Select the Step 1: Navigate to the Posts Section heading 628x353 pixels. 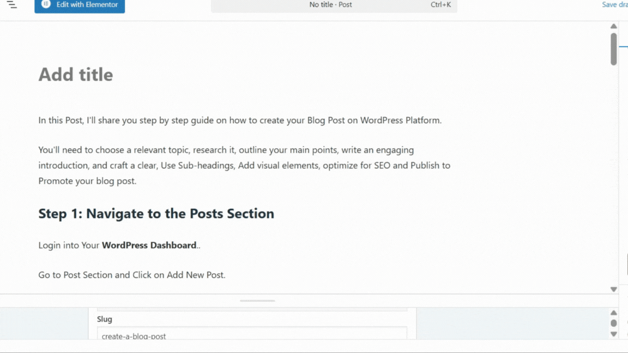click(156, 214)
